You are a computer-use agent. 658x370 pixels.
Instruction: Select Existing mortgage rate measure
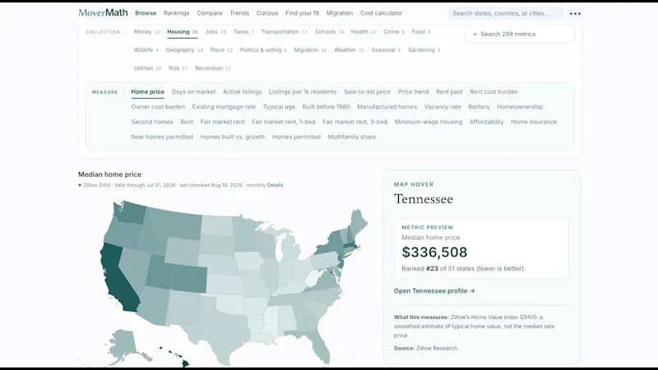(x=224, y=107)
